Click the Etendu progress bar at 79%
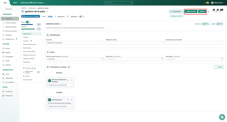Screen dimensions: 227x122 point(28,24)
